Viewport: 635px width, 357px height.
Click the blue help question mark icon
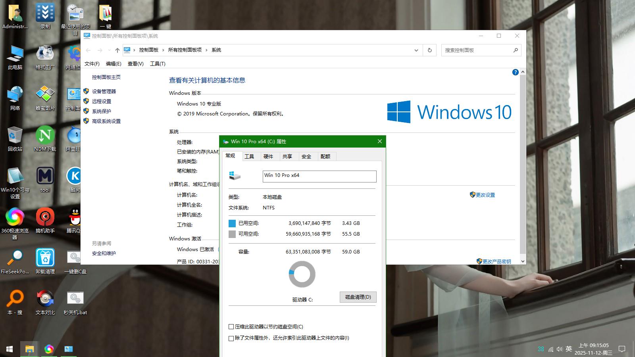point(515,72)
